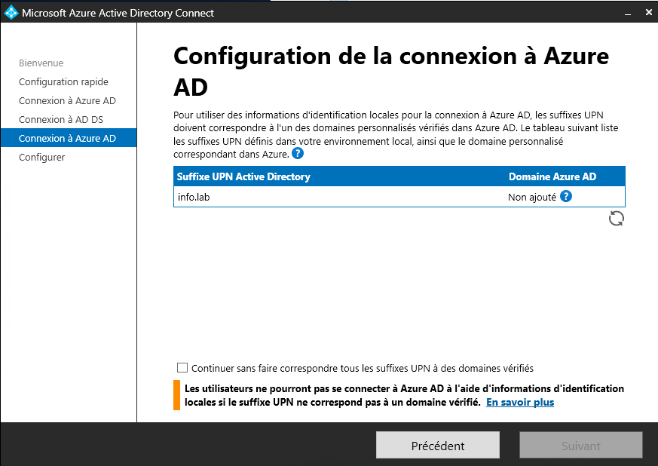658x466 pixels.
Task: Close the Azure AD Connect window
Action: pos(648,13)
